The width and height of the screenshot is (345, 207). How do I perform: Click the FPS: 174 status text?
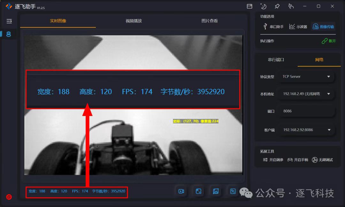pyautogui.click(x=80, y=191)
